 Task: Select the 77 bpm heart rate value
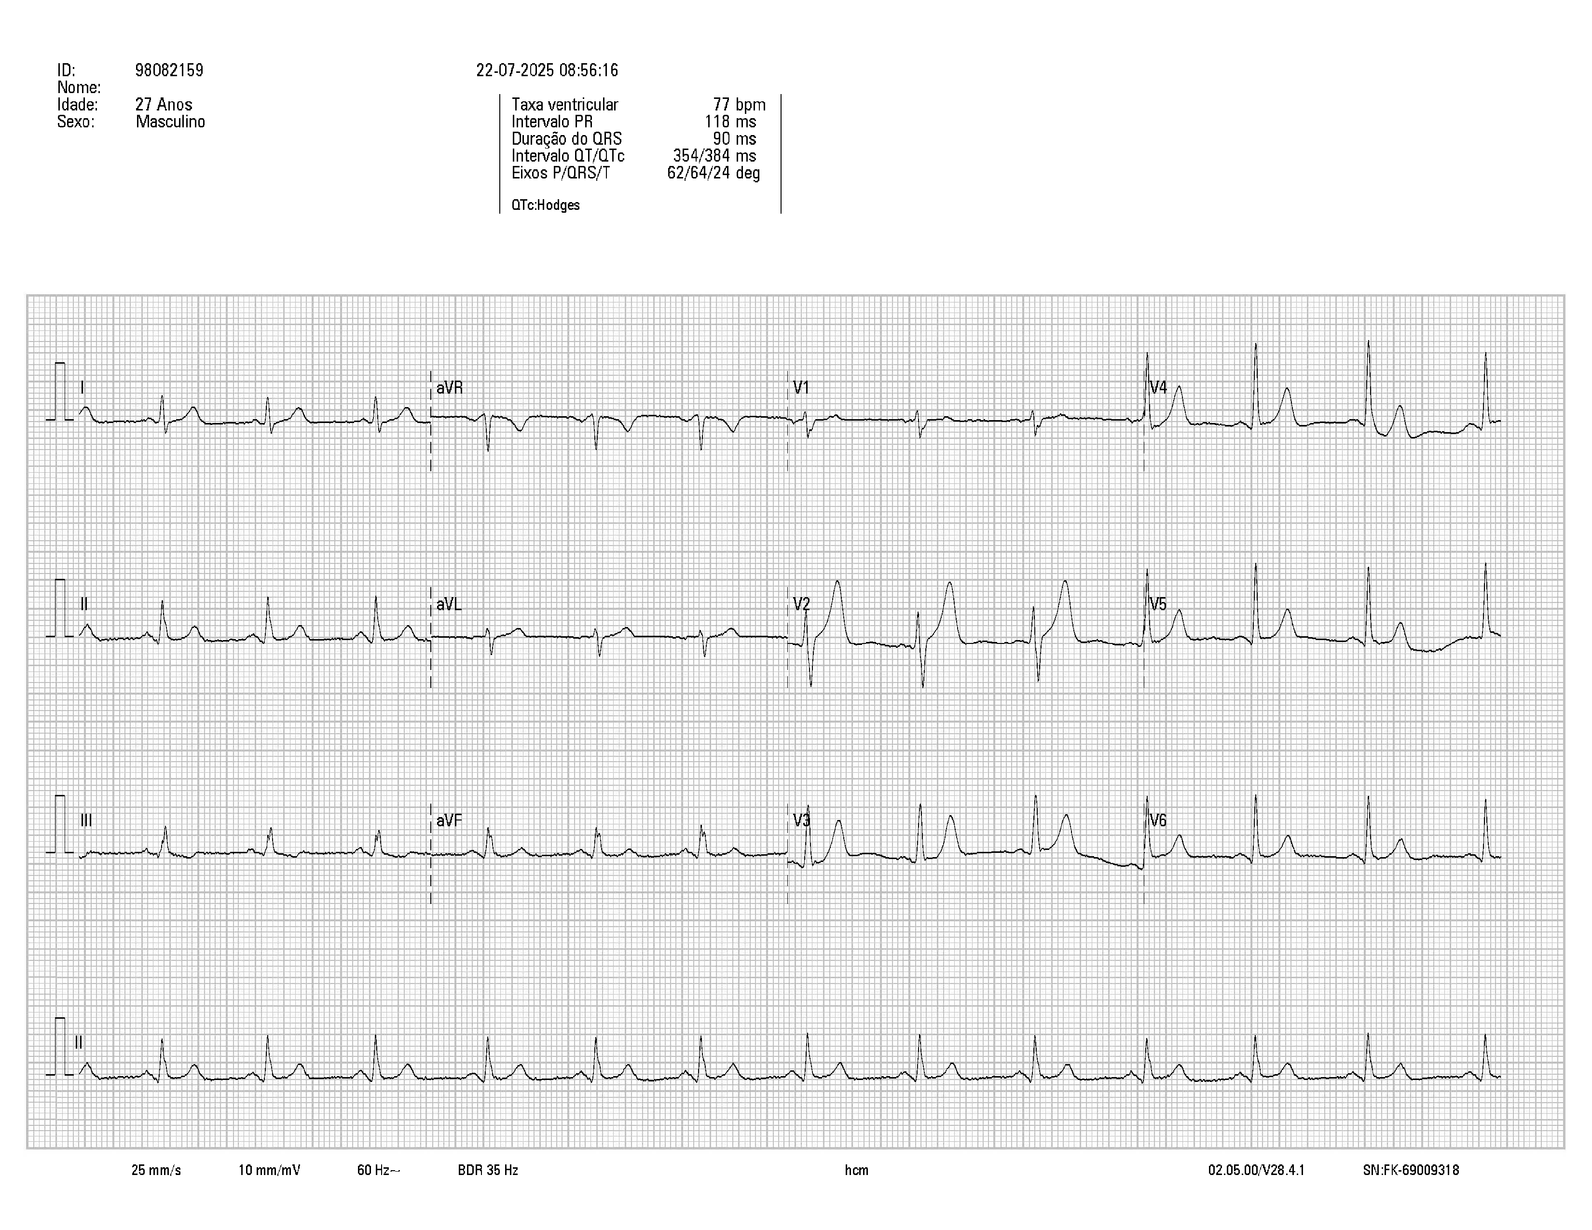pyautogui.click(x=739, y=105)
